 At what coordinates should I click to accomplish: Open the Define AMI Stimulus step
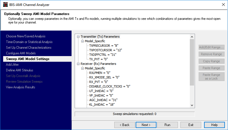(x=19, y=70)
